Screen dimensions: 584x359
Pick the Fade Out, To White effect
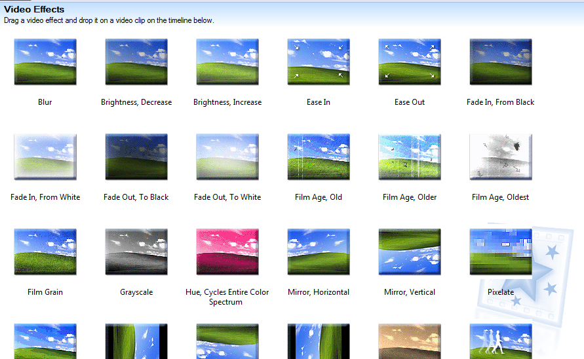[x=227, y=157]
